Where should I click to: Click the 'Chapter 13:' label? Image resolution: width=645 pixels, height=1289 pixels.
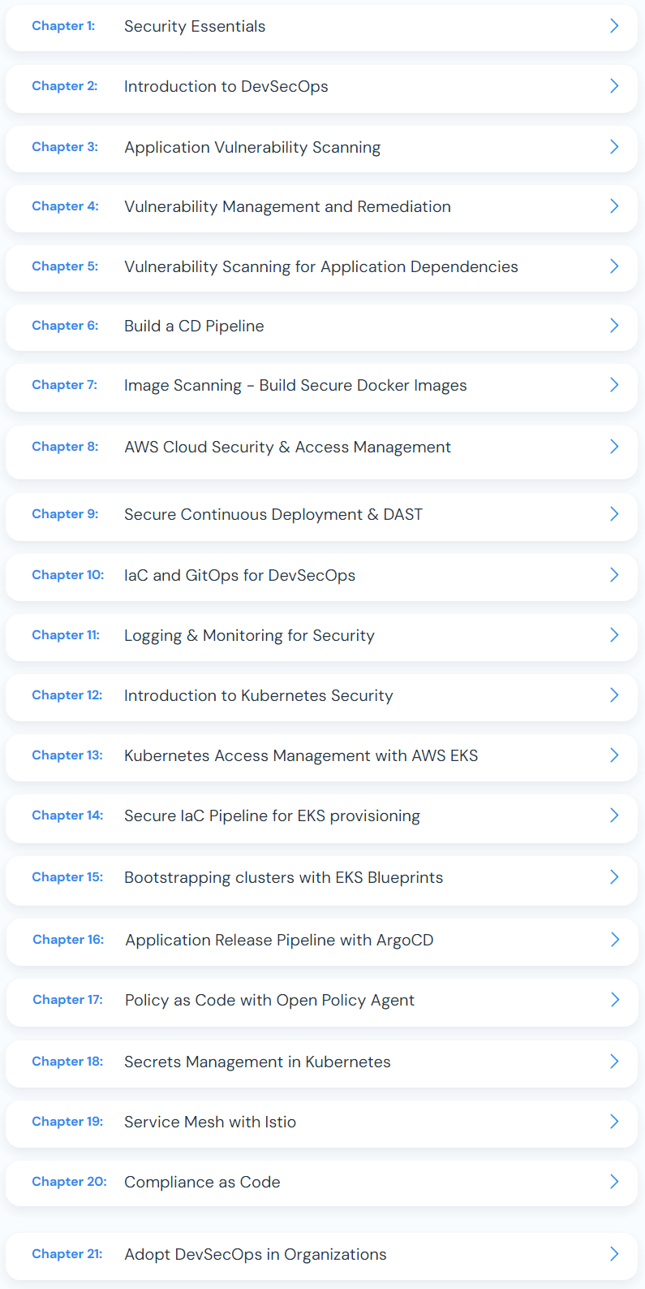[x=67, y=755]
